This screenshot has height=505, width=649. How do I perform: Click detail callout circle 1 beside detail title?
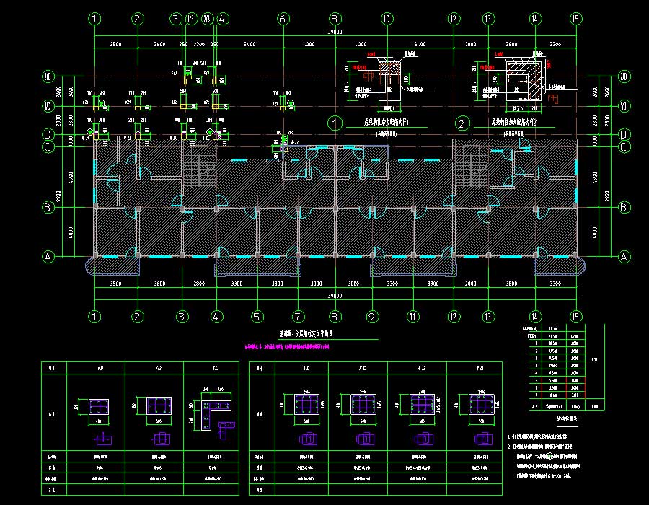(335, 123)
